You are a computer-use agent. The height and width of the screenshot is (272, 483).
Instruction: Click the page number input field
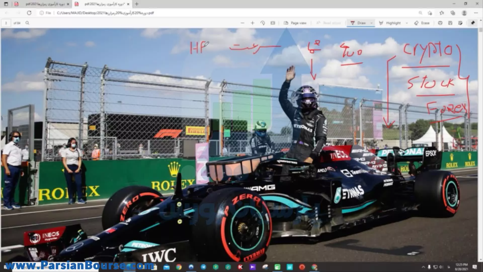tap(6, 23)
